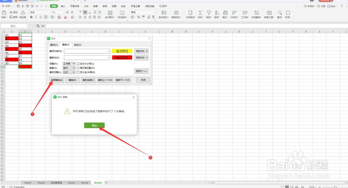This screenshot has width=348, height=188.
Task: Expand the Replace with (替换为) combo box
Action: (109, 58)
